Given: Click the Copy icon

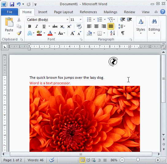Looking at the screenshot, I should pos(19,26).
